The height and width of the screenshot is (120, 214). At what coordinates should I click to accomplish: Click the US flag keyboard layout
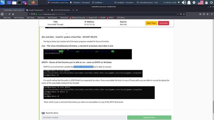click(x=201, y=2)
